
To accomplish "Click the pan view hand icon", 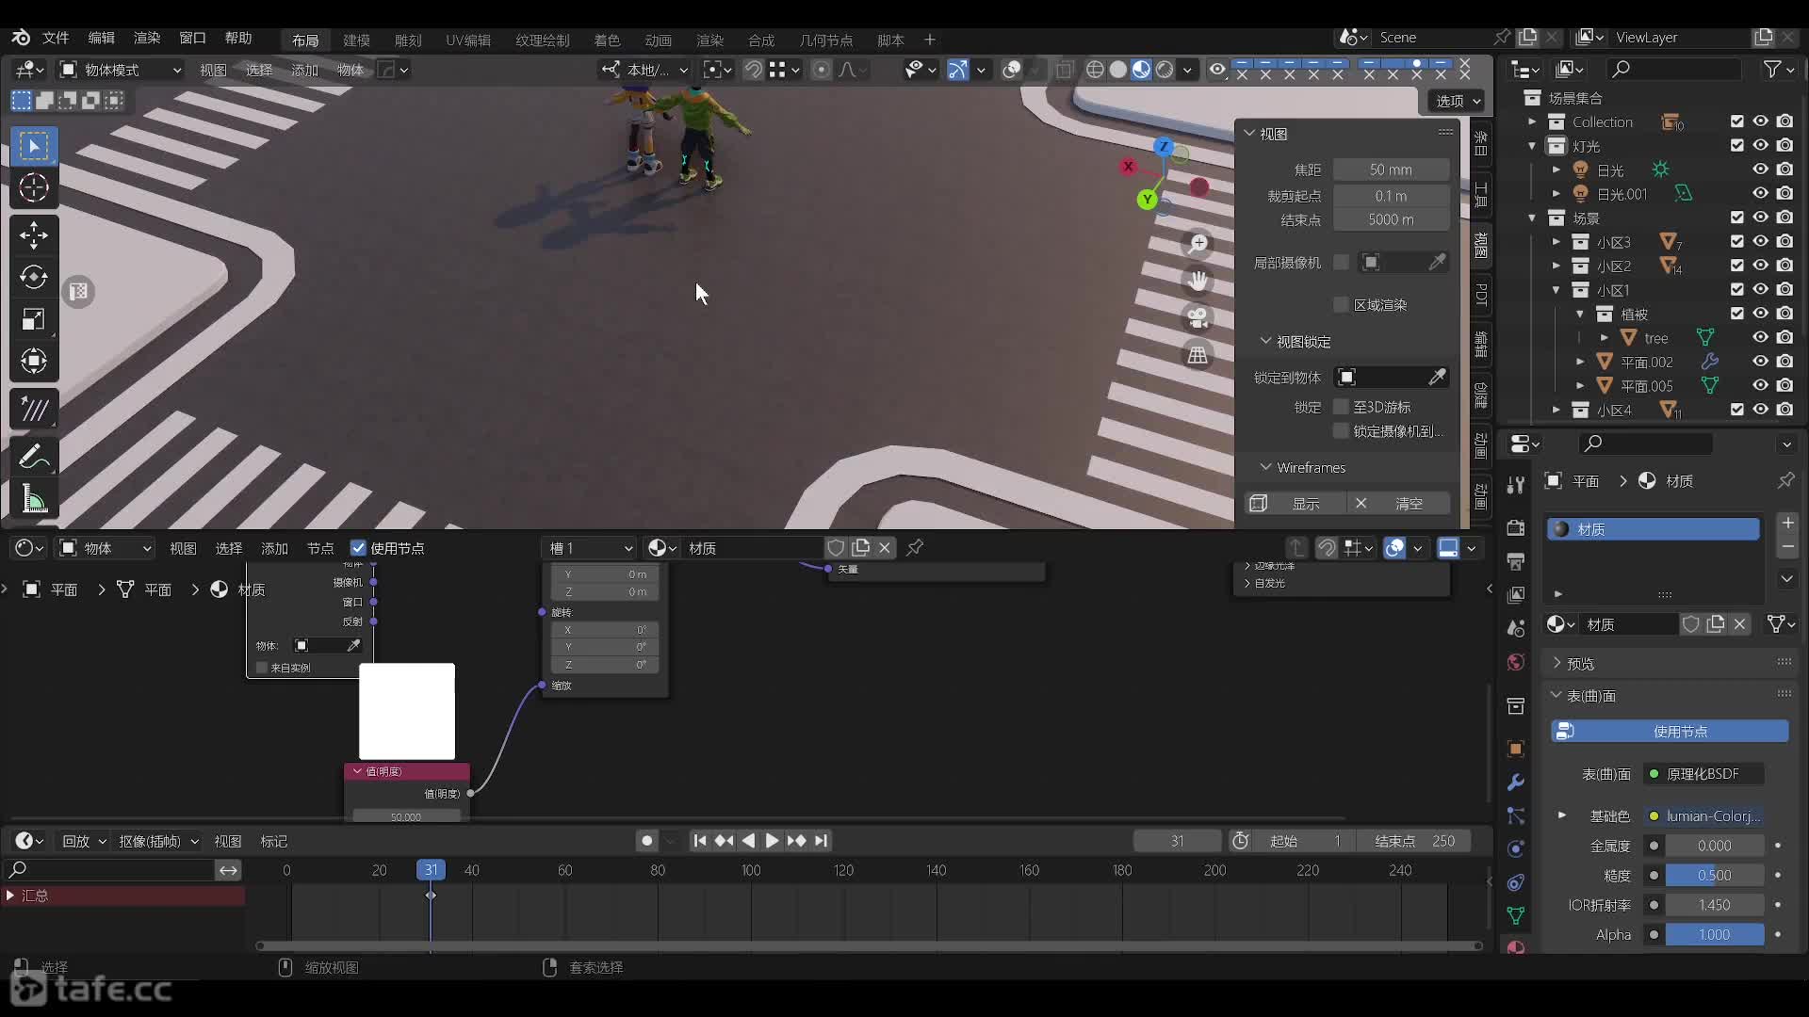I will [1198, 281].
